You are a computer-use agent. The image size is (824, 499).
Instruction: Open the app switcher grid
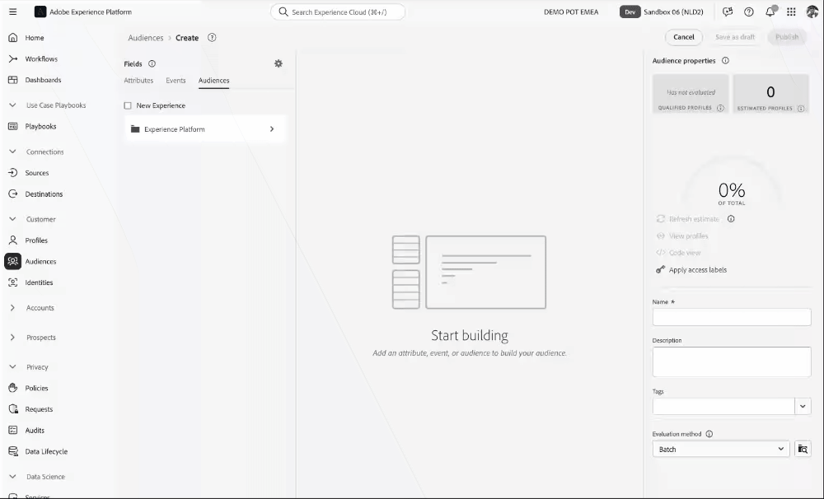791,12
